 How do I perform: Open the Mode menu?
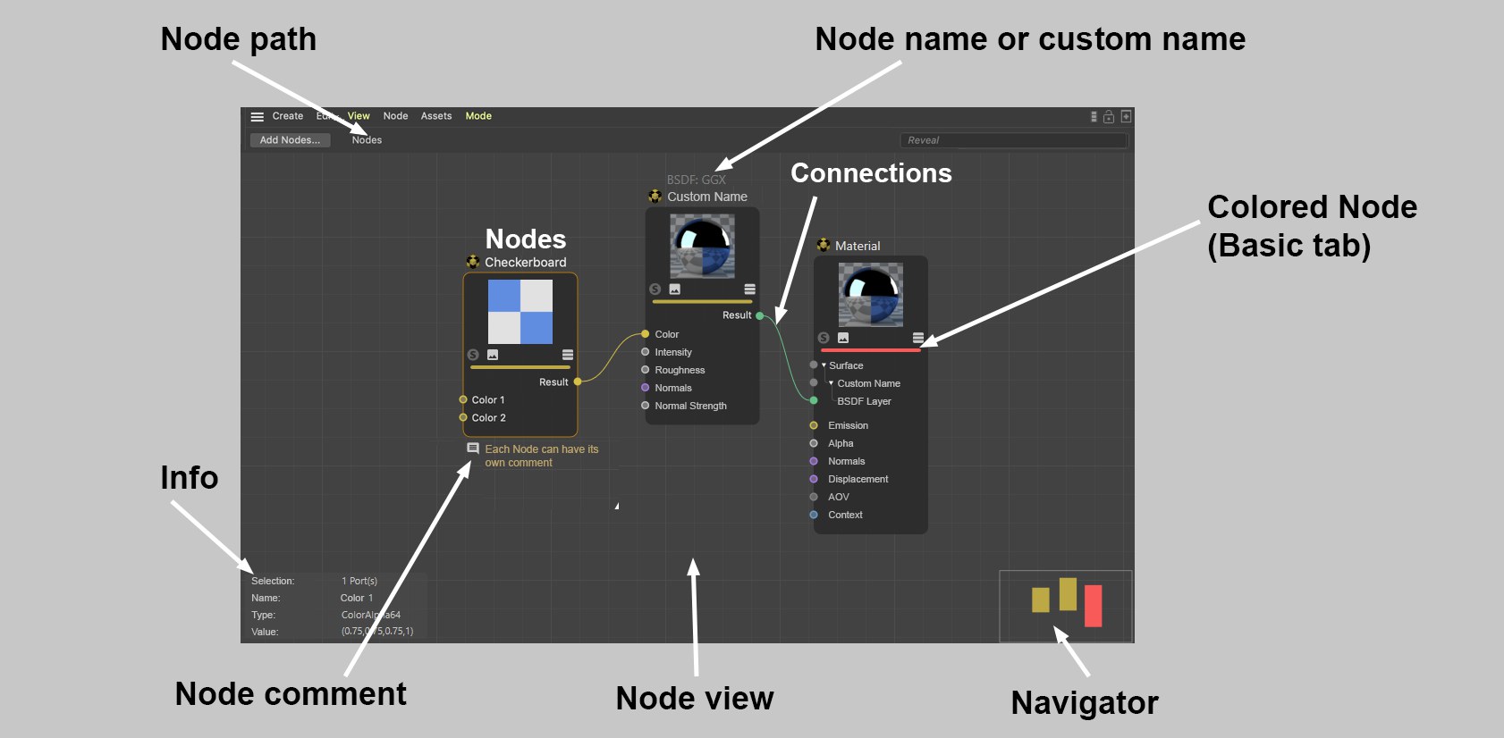tap(478, 116)
